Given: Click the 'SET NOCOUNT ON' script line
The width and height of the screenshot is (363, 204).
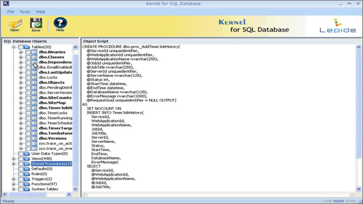Looking at the screenshot, I should (x=104, y=108).
